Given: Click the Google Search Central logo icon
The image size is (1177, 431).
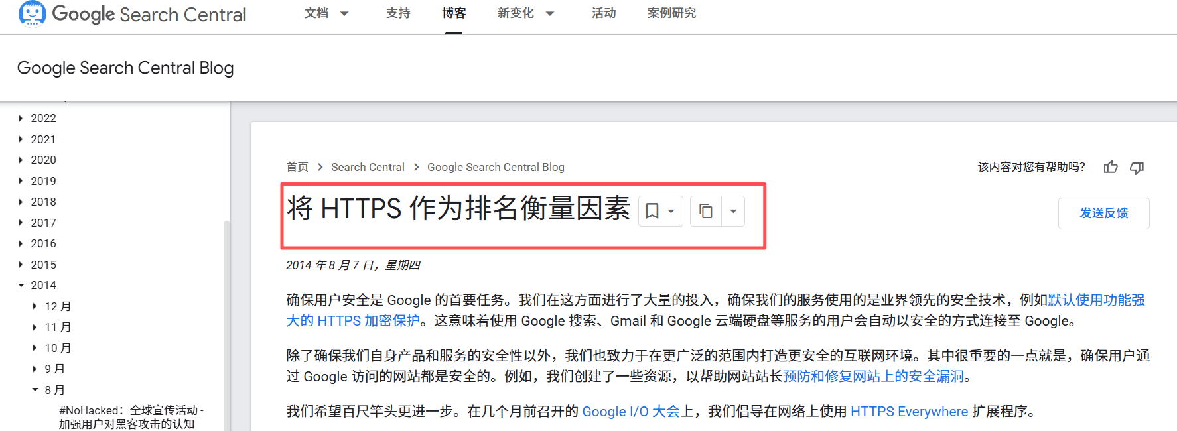Looking at the screenshot, I should (32, 13).
